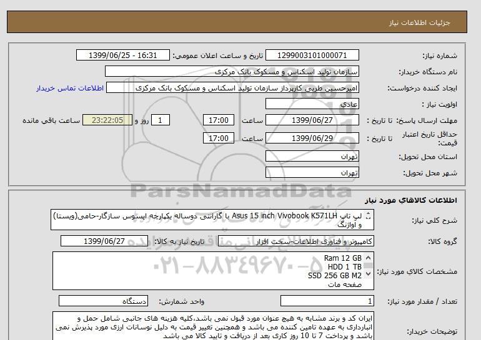This screenshot has height=340, width=481.
Task: Click the down arrow of the description box
Action: pos(369,218)
